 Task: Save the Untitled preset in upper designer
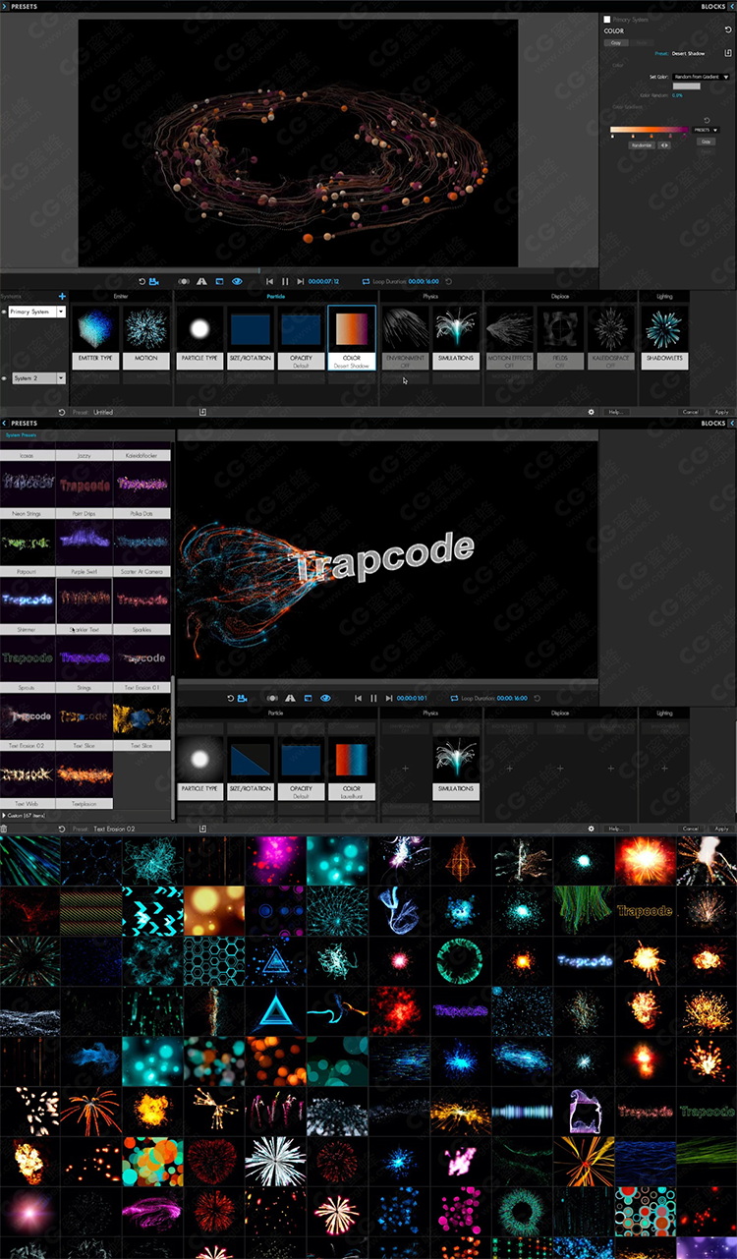[202, 412]
